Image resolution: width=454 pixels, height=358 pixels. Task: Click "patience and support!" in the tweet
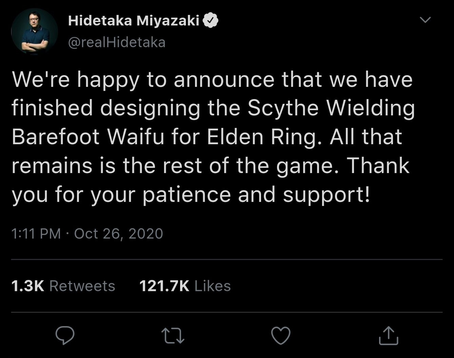pyautogui.click(x=256, y=194)
